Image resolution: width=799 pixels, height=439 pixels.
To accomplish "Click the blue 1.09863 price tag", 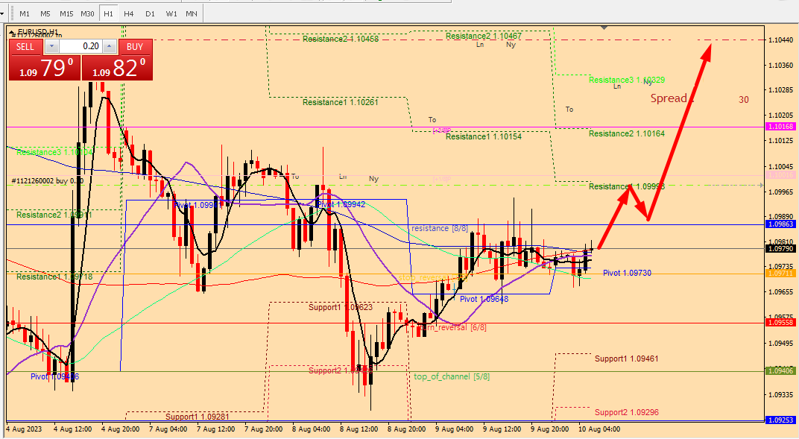I will tap(780, 224).
